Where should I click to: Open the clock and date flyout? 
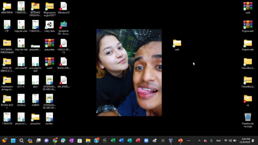246,141
